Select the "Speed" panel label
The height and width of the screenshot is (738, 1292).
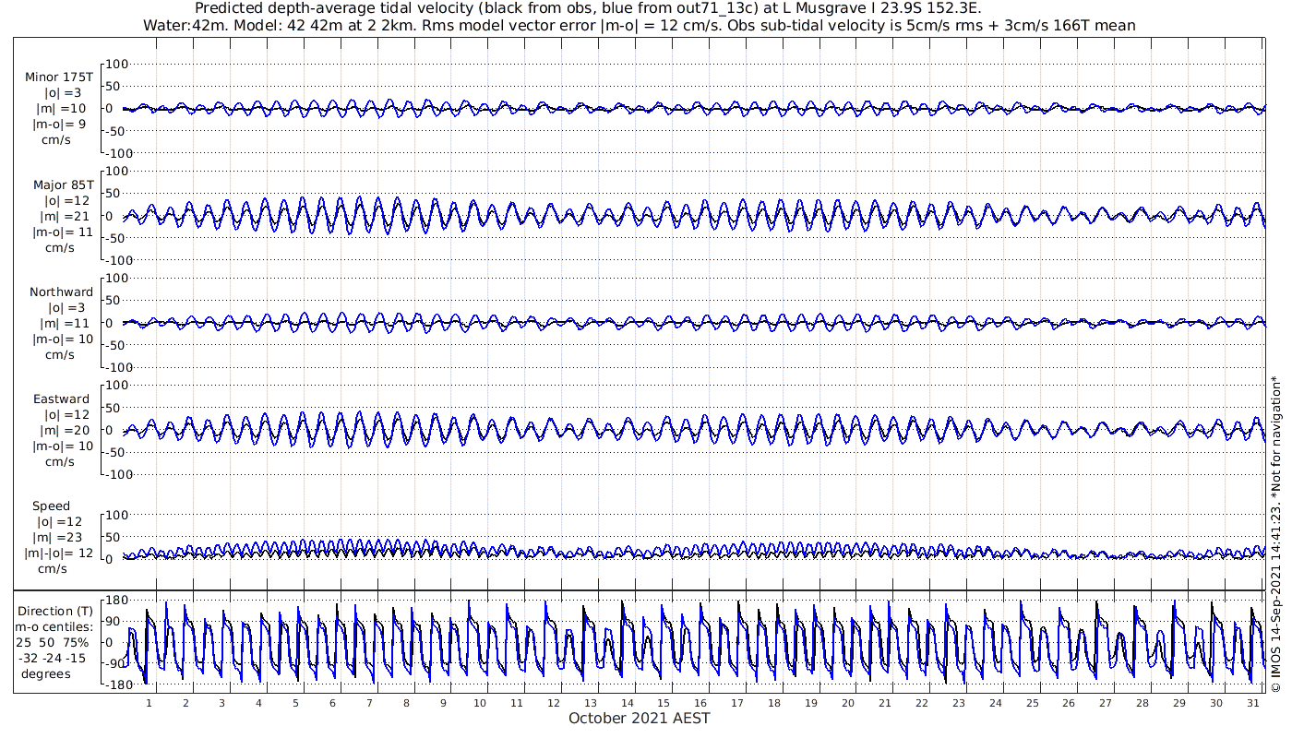point(51,506)
